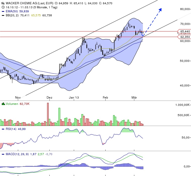191x176 pixels.
Task: Click the EMA value 59,839
Action: 24,11
